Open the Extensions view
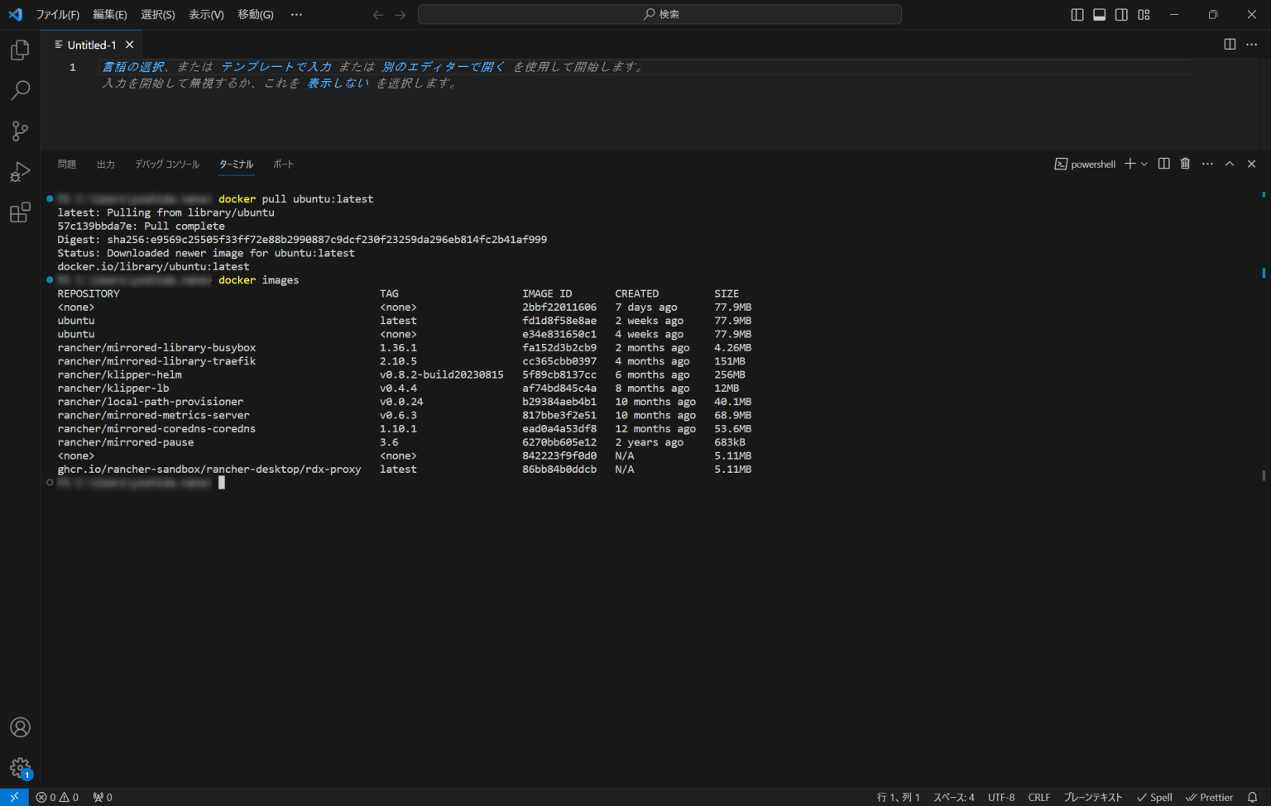The image size is (1271, 806). (20, 212)
